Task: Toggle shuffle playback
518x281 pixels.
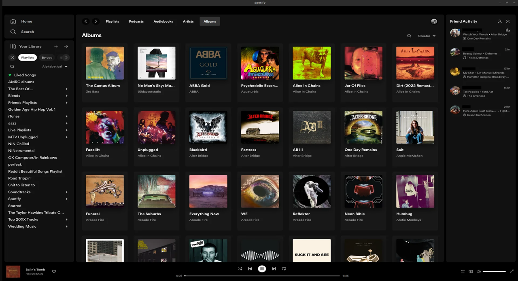Action: pos(240,268)
